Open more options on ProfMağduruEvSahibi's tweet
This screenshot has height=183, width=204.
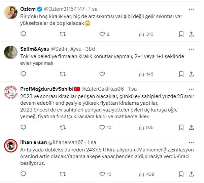point(191,89)
